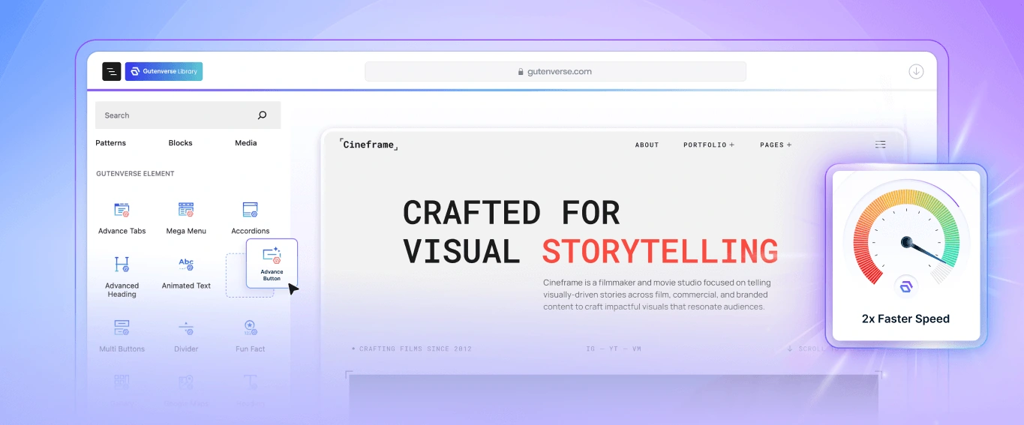This screenshot has width=1024, height=425.
Task: Select the Fun Fact element
Action: click(250, 335)
